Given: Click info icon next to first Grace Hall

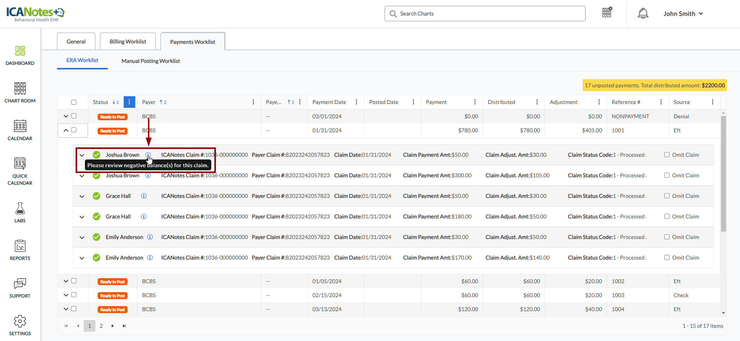Looking at the screenshot, I should 144,196.
